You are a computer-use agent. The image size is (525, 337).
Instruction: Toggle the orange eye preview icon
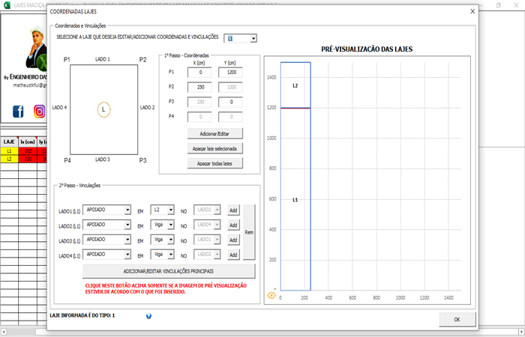[x=271, y=295]
